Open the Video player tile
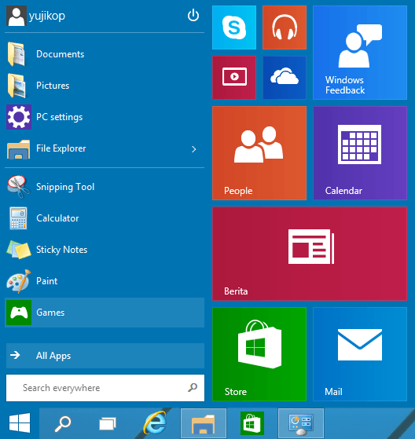Image resolution: width=415 pixels, height=439 pixels. tap(234, 78)
